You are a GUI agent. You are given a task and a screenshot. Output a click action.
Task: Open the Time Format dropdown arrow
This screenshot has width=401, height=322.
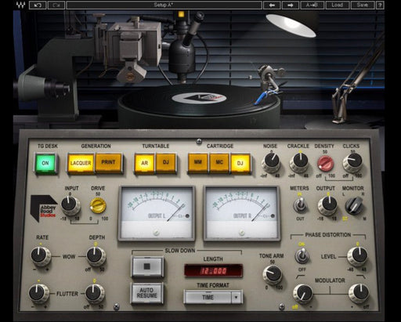pyautogui.click(x=237, y=297)
